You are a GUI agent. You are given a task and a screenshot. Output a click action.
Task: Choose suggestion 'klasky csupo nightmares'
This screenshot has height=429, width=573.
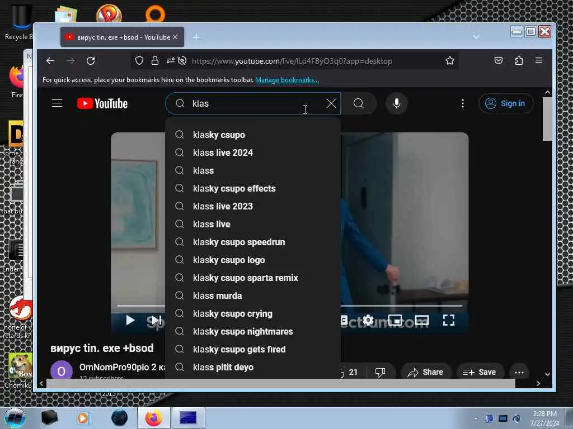253,331
